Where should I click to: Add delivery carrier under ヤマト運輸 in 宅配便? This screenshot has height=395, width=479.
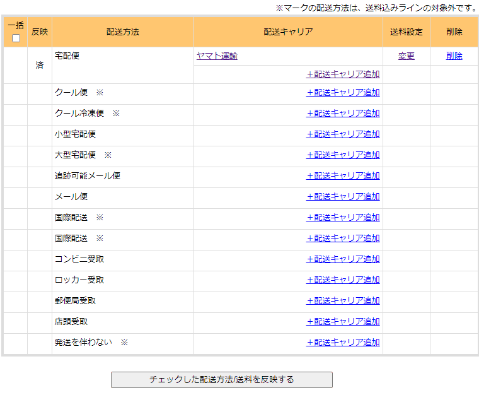[343, 74]
